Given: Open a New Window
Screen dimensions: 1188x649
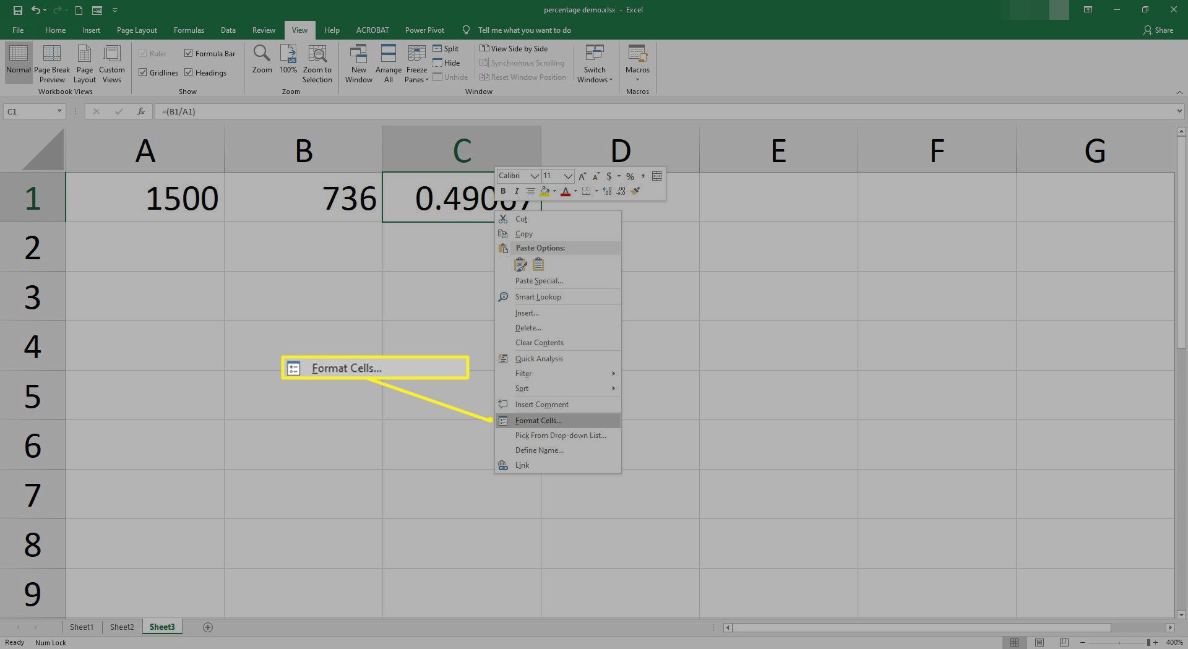Looking at the screenshot, I should click(359, 64).
